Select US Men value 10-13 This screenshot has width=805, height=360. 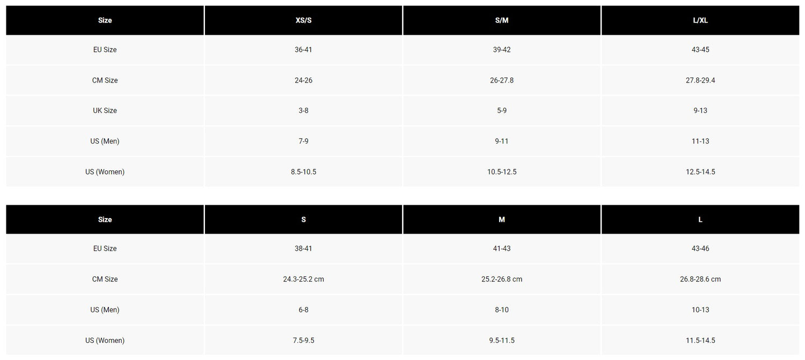pos(700,310)
